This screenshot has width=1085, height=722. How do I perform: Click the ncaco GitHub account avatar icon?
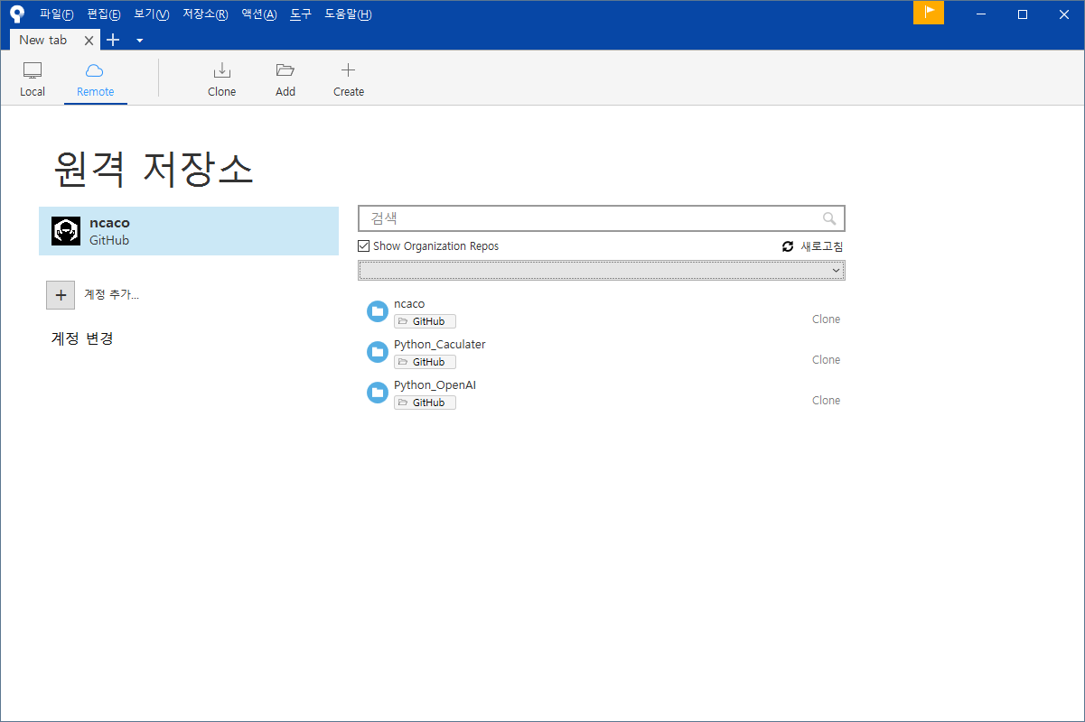pyautogui.click(x=65, y=230)
